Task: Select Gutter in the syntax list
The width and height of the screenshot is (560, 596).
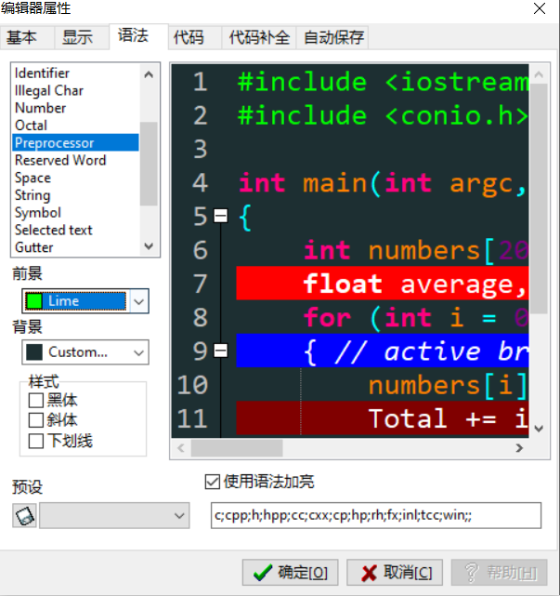Action: pyautogui.click(x=75, y=247)
